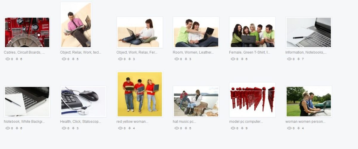Open the stethoscope and mouse image
The image size is (358, 149).
84,102
